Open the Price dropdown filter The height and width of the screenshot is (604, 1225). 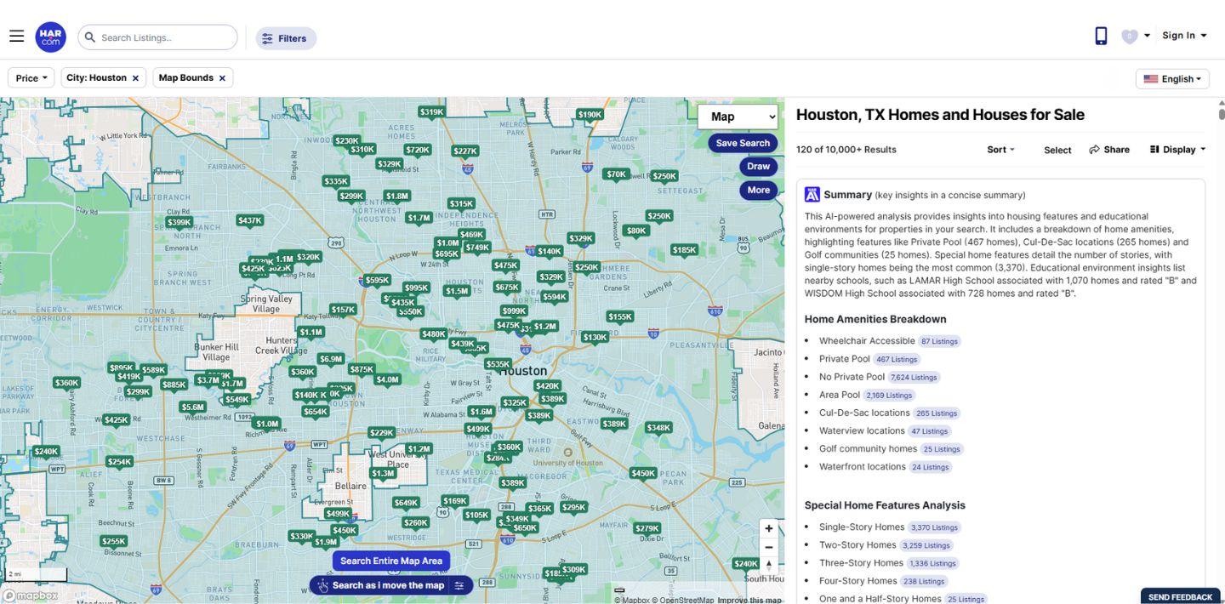click(31, 78)
